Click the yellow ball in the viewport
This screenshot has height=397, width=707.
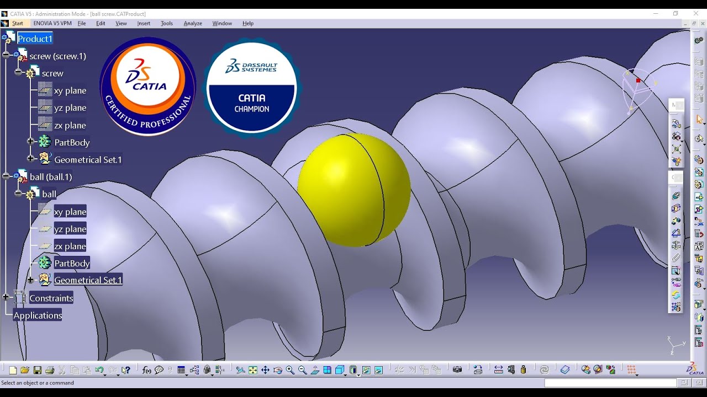point(353,189)
